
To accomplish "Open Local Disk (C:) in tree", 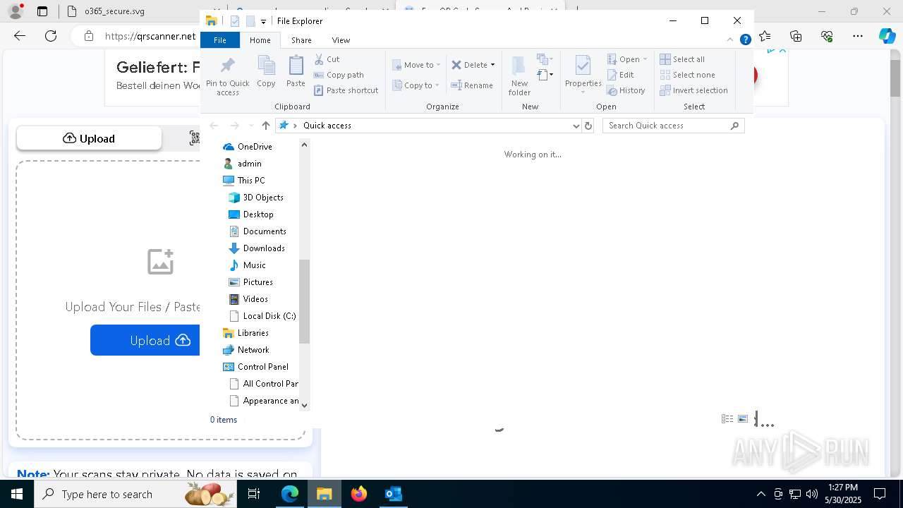I will click(x=262, y=316).
